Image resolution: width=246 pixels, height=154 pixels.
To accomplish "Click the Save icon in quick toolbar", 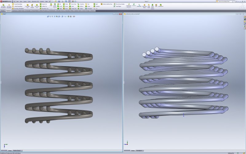I will pos(59,2).
